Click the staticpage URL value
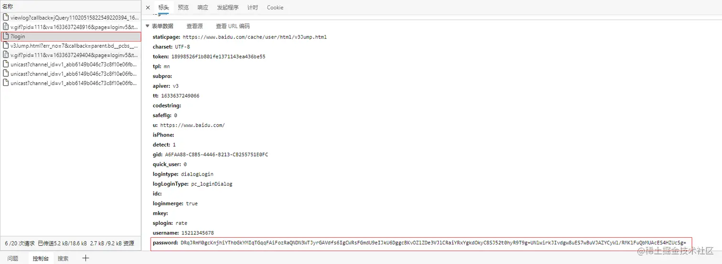This screenshot has width=722, height=264. point(255,37)
